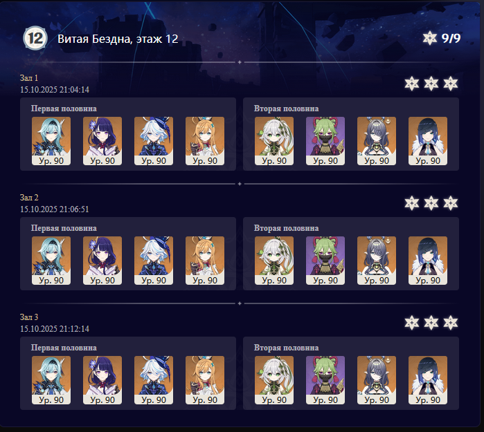Click the first star of Зал 1 rating
This screenshot has width=484, height=432.
(412, 84)
